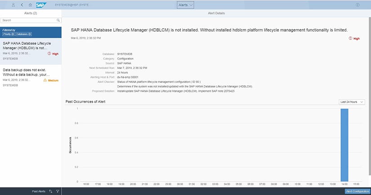Click the SAP logo
Viewport: 371px width, 195px height.
tap(41, 5)
